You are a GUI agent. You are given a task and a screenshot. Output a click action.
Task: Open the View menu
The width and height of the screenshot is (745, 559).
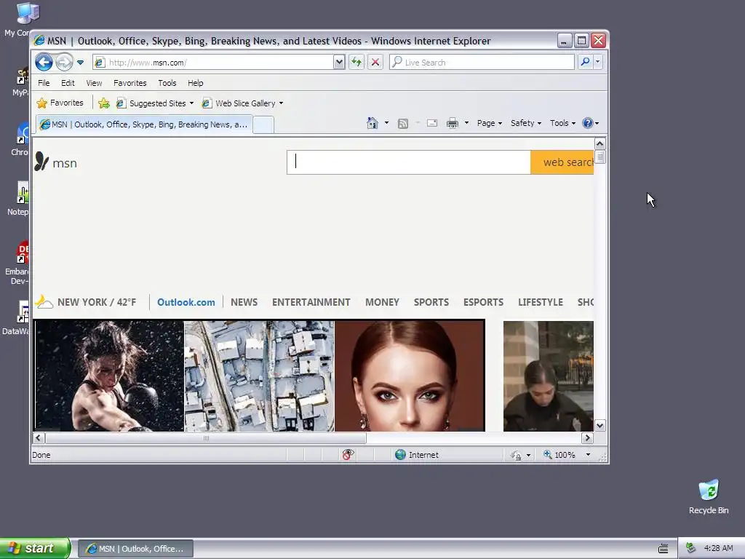point(94,83)
